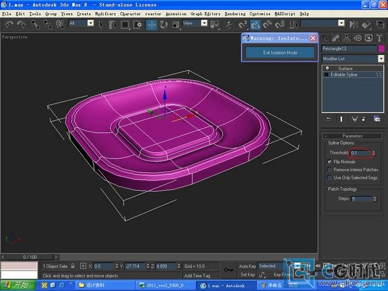Screen dimensions: 388x291
Task: Expand the Editable Spline stack entry
Action: 327,75
